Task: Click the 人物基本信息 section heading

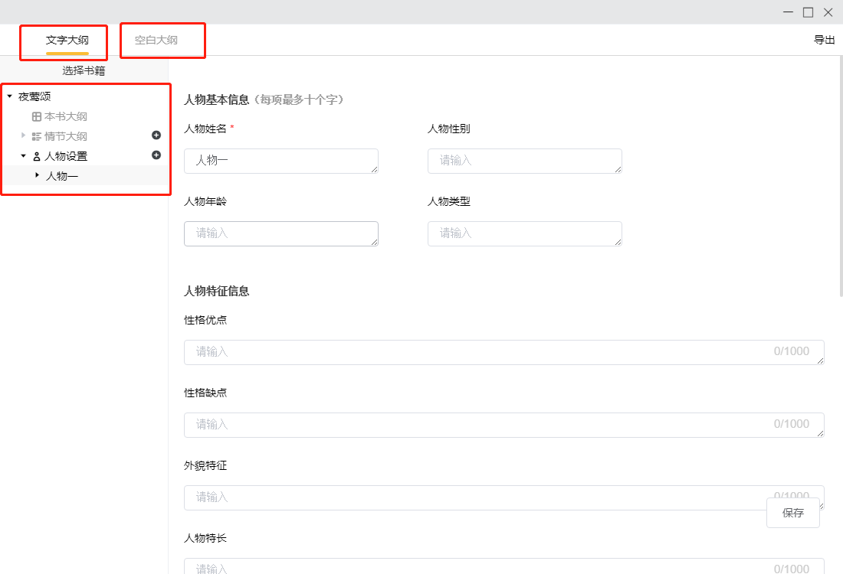Action: click(217, 99)
